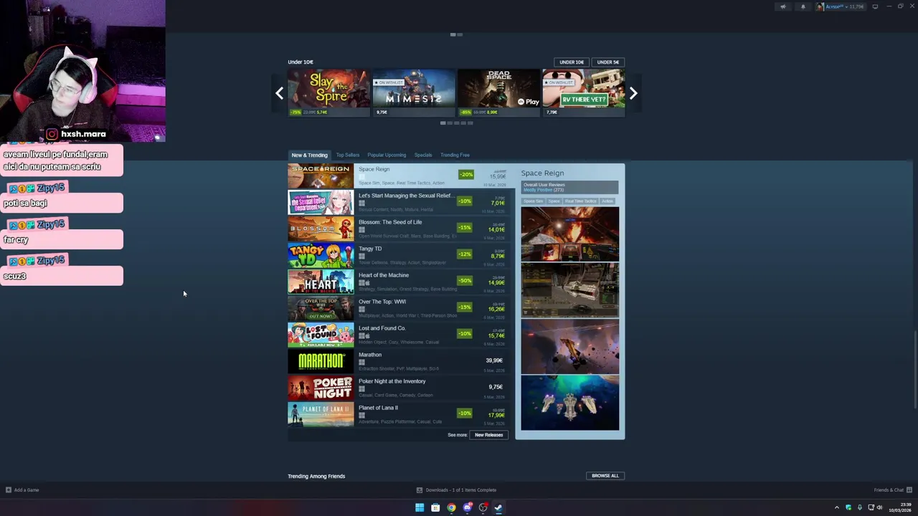Switch to the Trending Free tab
The height and width of the screenshot is (516, 918).
tap(455, 155)
